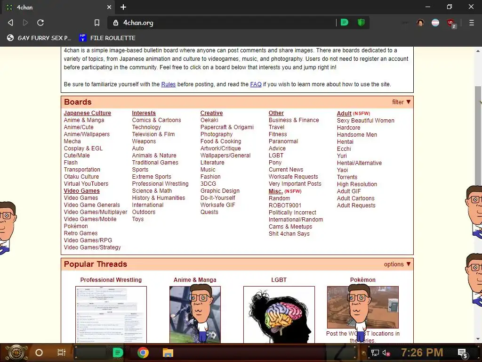Viewport: 482px width, 362px height.
Task: Open the Technology board
Action: click(146, 127)
